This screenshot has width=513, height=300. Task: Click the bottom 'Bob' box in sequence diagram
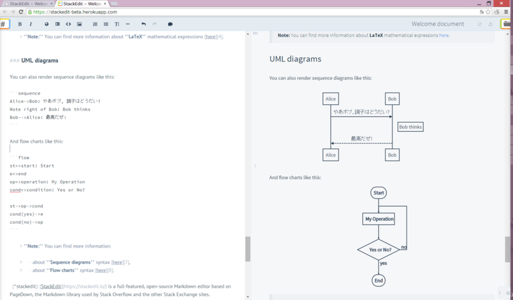(x=392, y=155)
